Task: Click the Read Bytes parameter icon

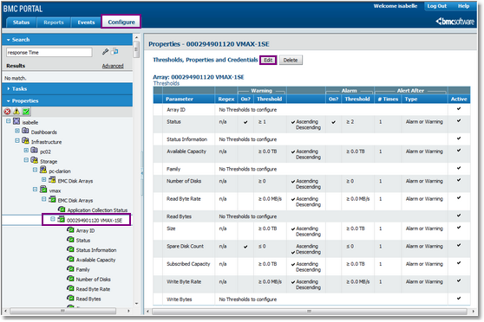Action: pos(70,299)
